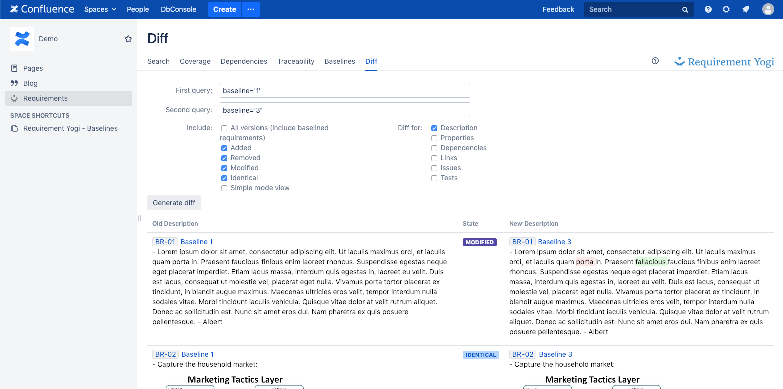Open the notifications rocket icon
The image size is (783, 389).
(746, 9)
